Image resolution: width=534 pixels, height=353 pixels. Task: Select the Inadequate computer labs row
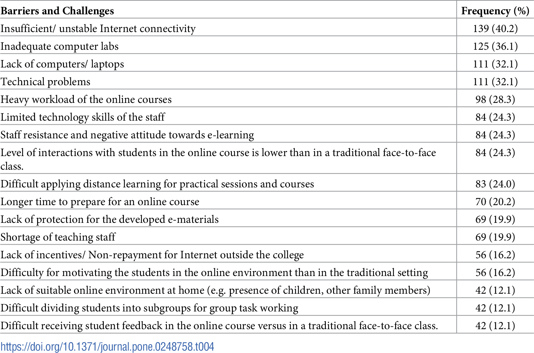point(267,46)
